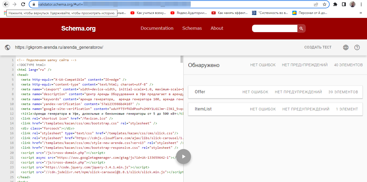Click the '39 ЭЛЕМЕНТОВ' text in Offer row
Screen dimensions: 367x182
[x=343, y=92]
